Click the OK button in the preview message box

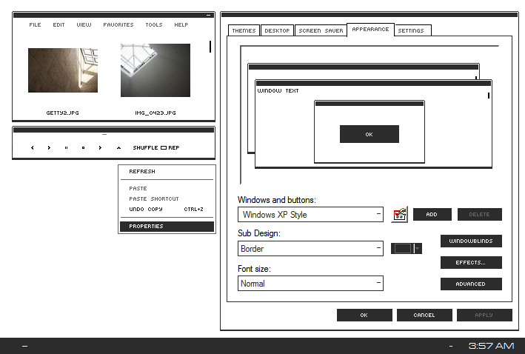pyautogui.click(x=369, y=134)
